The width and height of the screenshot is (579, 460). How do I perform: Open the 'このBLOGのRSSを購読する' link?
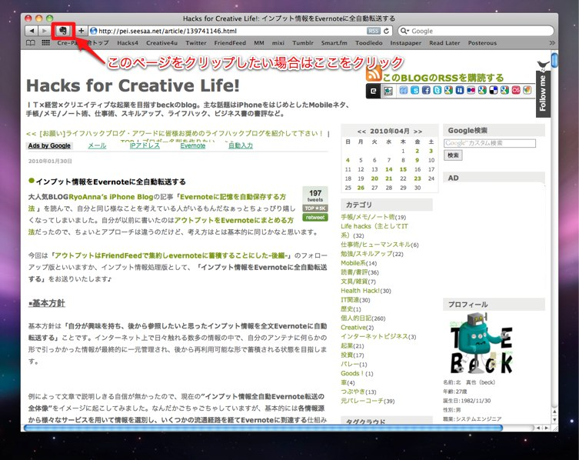click(443, 78)
